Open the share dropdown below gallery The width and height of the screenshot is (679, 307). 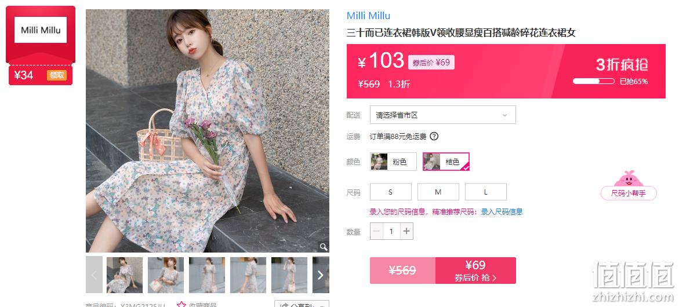pos(302,305)
